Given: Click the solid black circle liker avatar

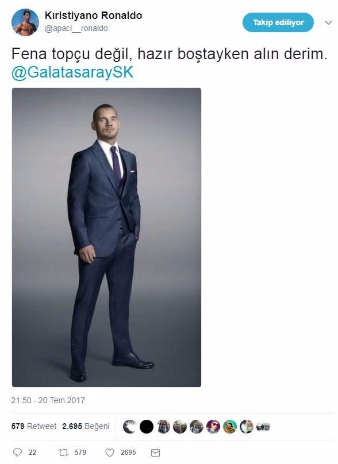Looking at the screenshot, I should click(x=147, y=427).
